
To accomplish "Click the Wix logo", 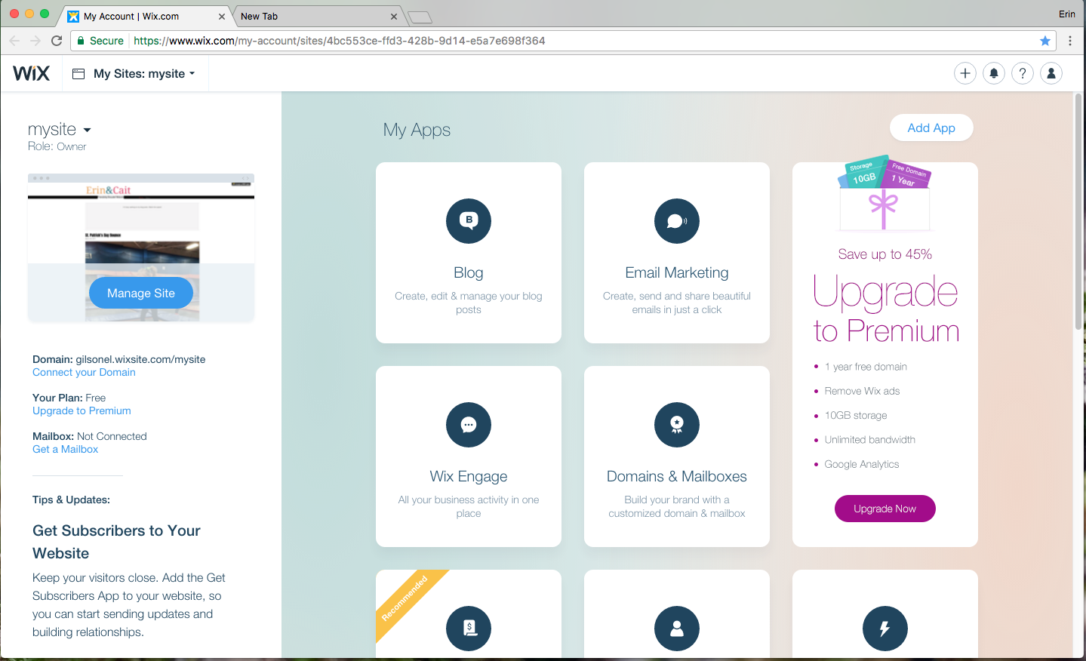I will (x=31, y=73).
